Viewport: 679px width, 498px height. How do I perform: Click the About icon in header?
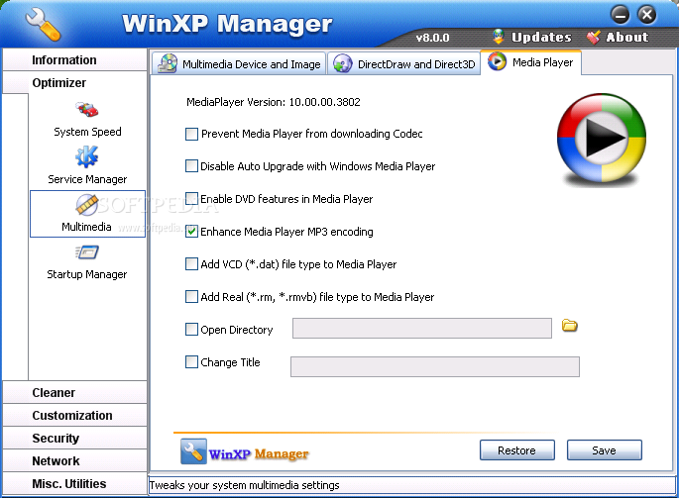tap(594, 38)
